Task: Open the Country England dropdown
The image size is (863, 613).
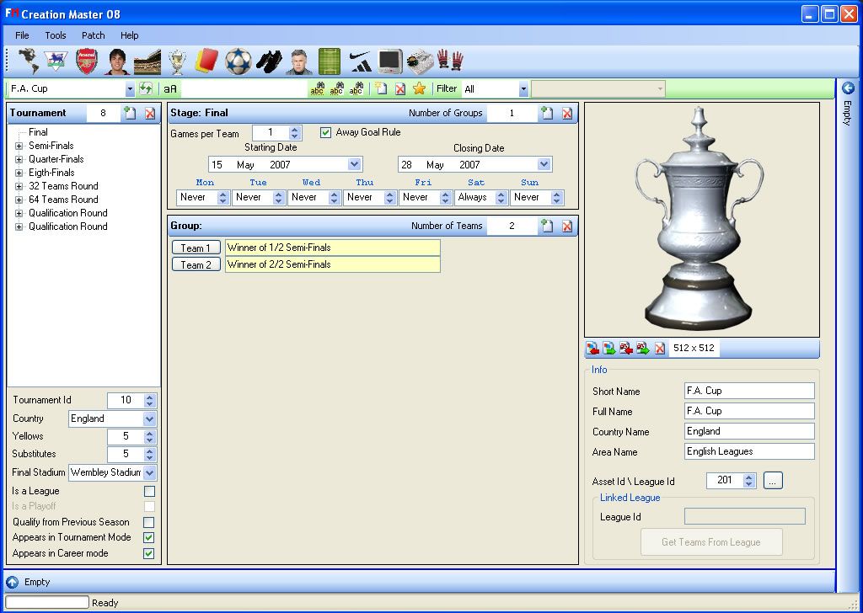Action: click(x=149, y=419)
